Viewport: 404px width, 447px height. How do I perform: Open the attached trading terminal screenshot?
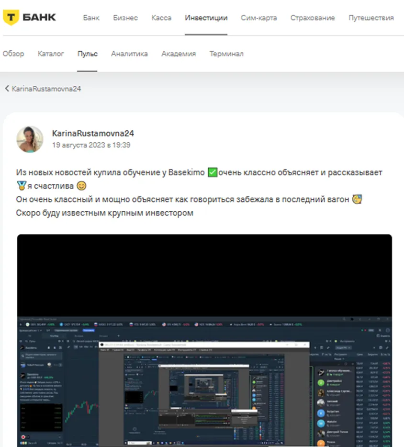204,340
